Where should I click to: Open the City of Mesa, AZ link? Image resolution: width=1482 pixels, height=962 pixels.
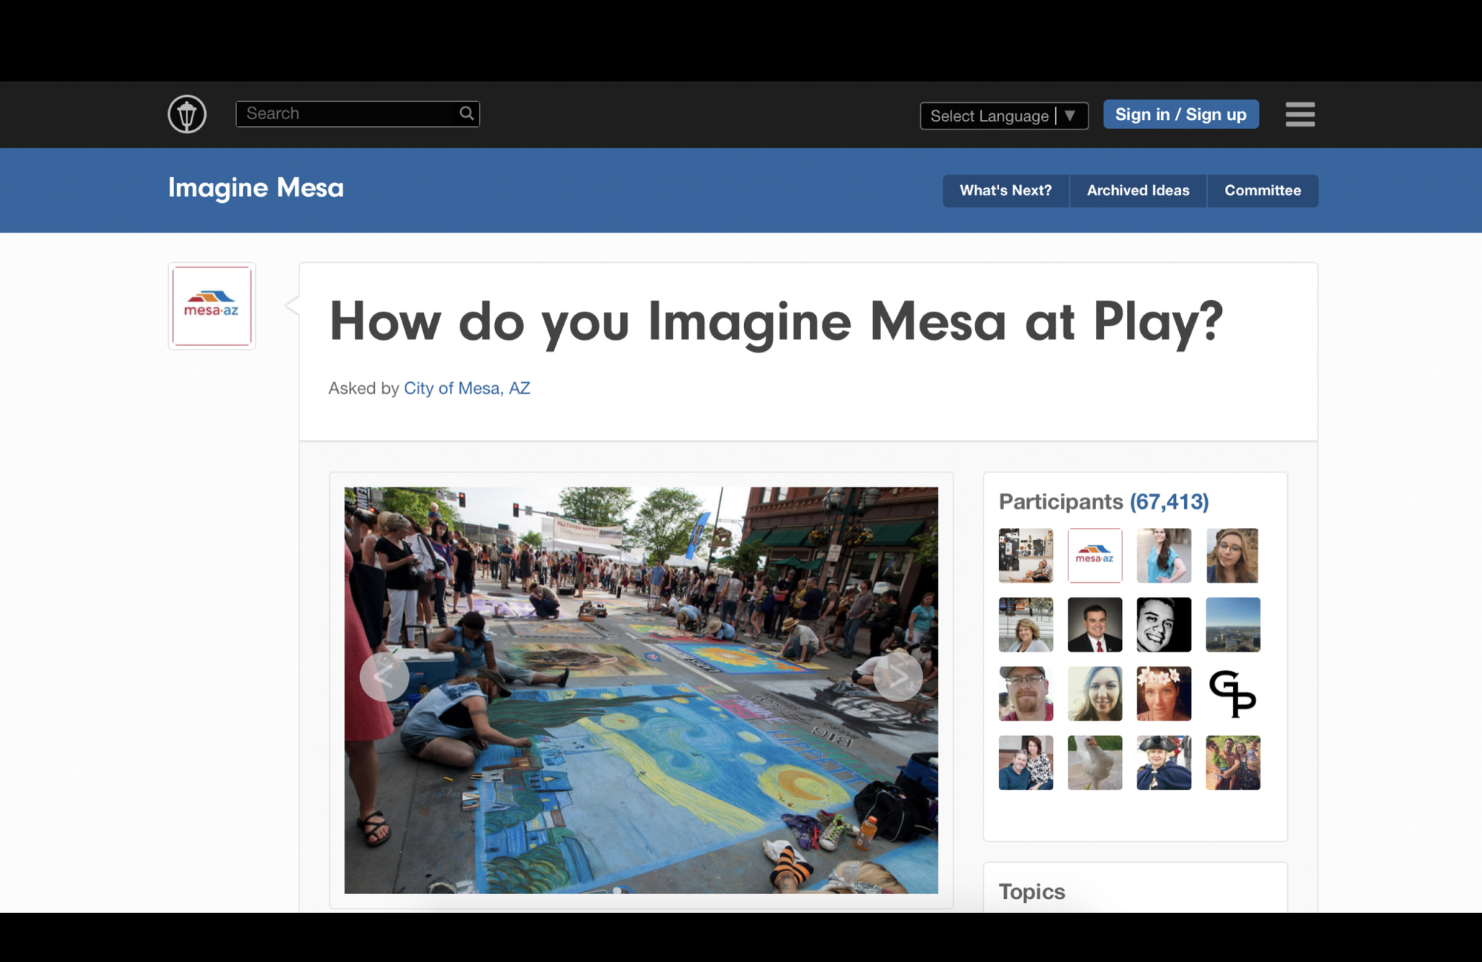point(467,388)
